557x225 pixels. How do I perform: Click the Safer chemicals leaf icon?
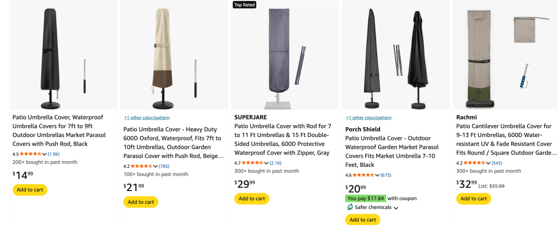click(349, 207)
